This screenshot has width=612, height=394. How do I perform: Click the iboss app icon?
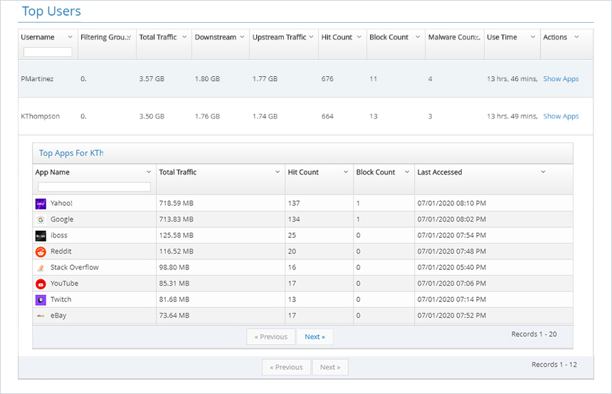(41, 236)
